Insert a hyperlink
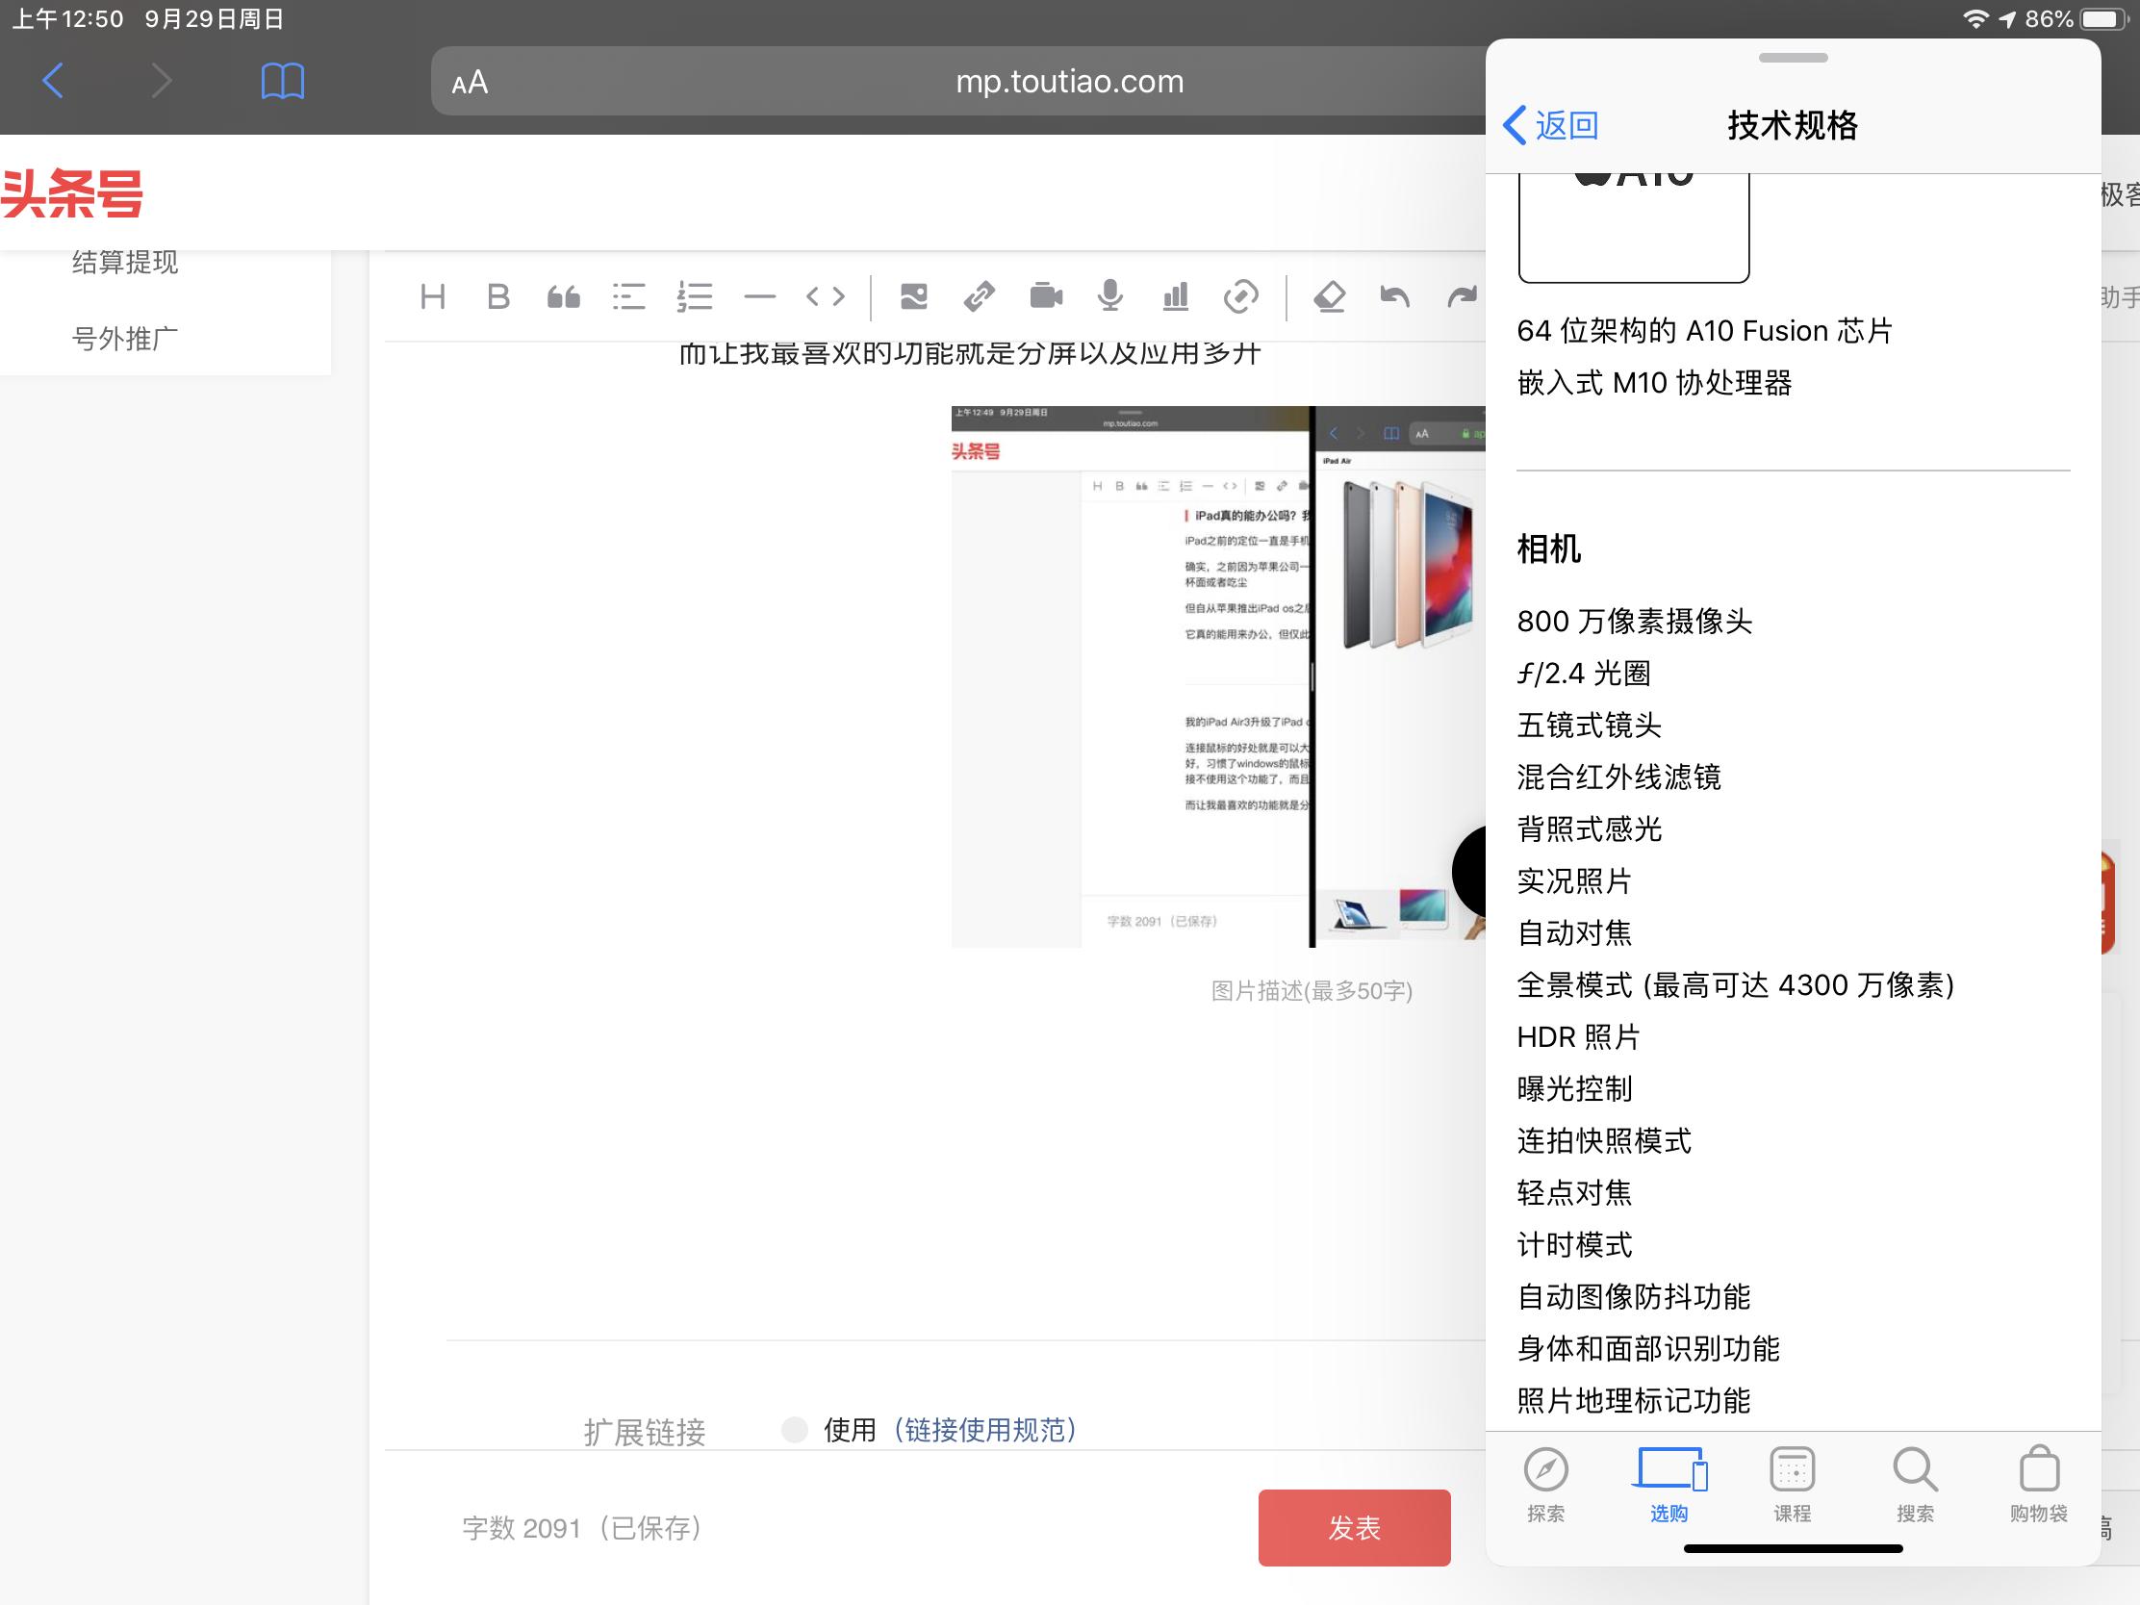The height and width of the screenshot is (1605, 2140). pyautogui.click(x=979, y=297)
